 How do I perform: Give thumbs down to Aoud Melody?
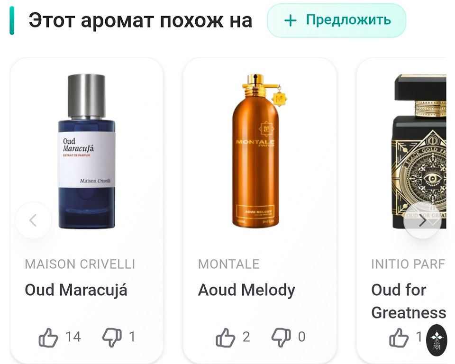[281, 337]
